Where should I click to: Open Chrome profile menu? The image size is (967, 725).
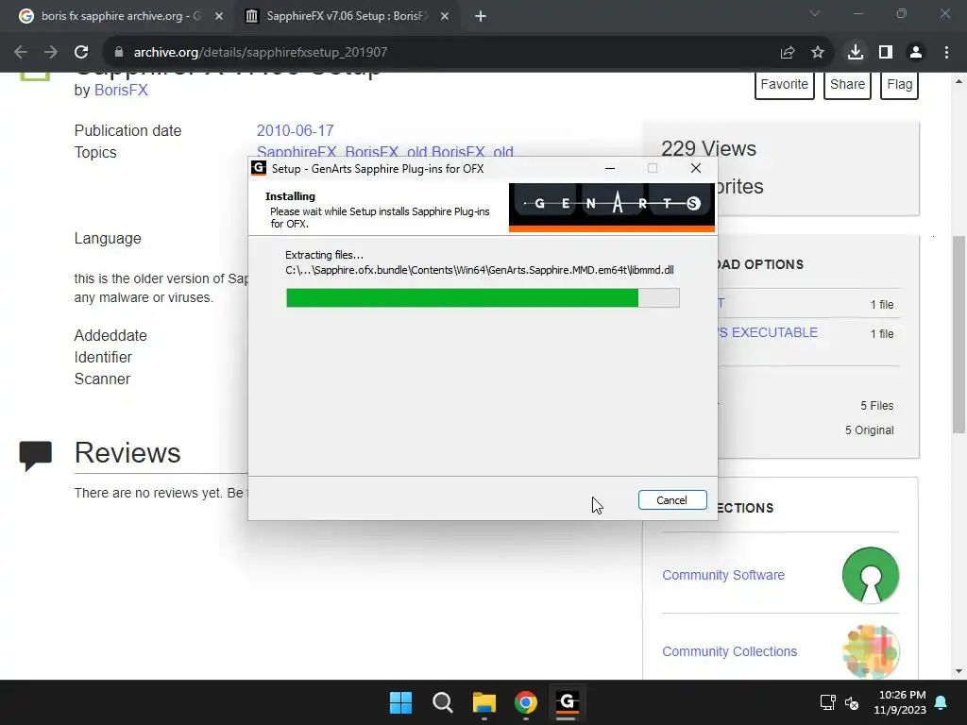pyautogui.click(x=916, y=53)
